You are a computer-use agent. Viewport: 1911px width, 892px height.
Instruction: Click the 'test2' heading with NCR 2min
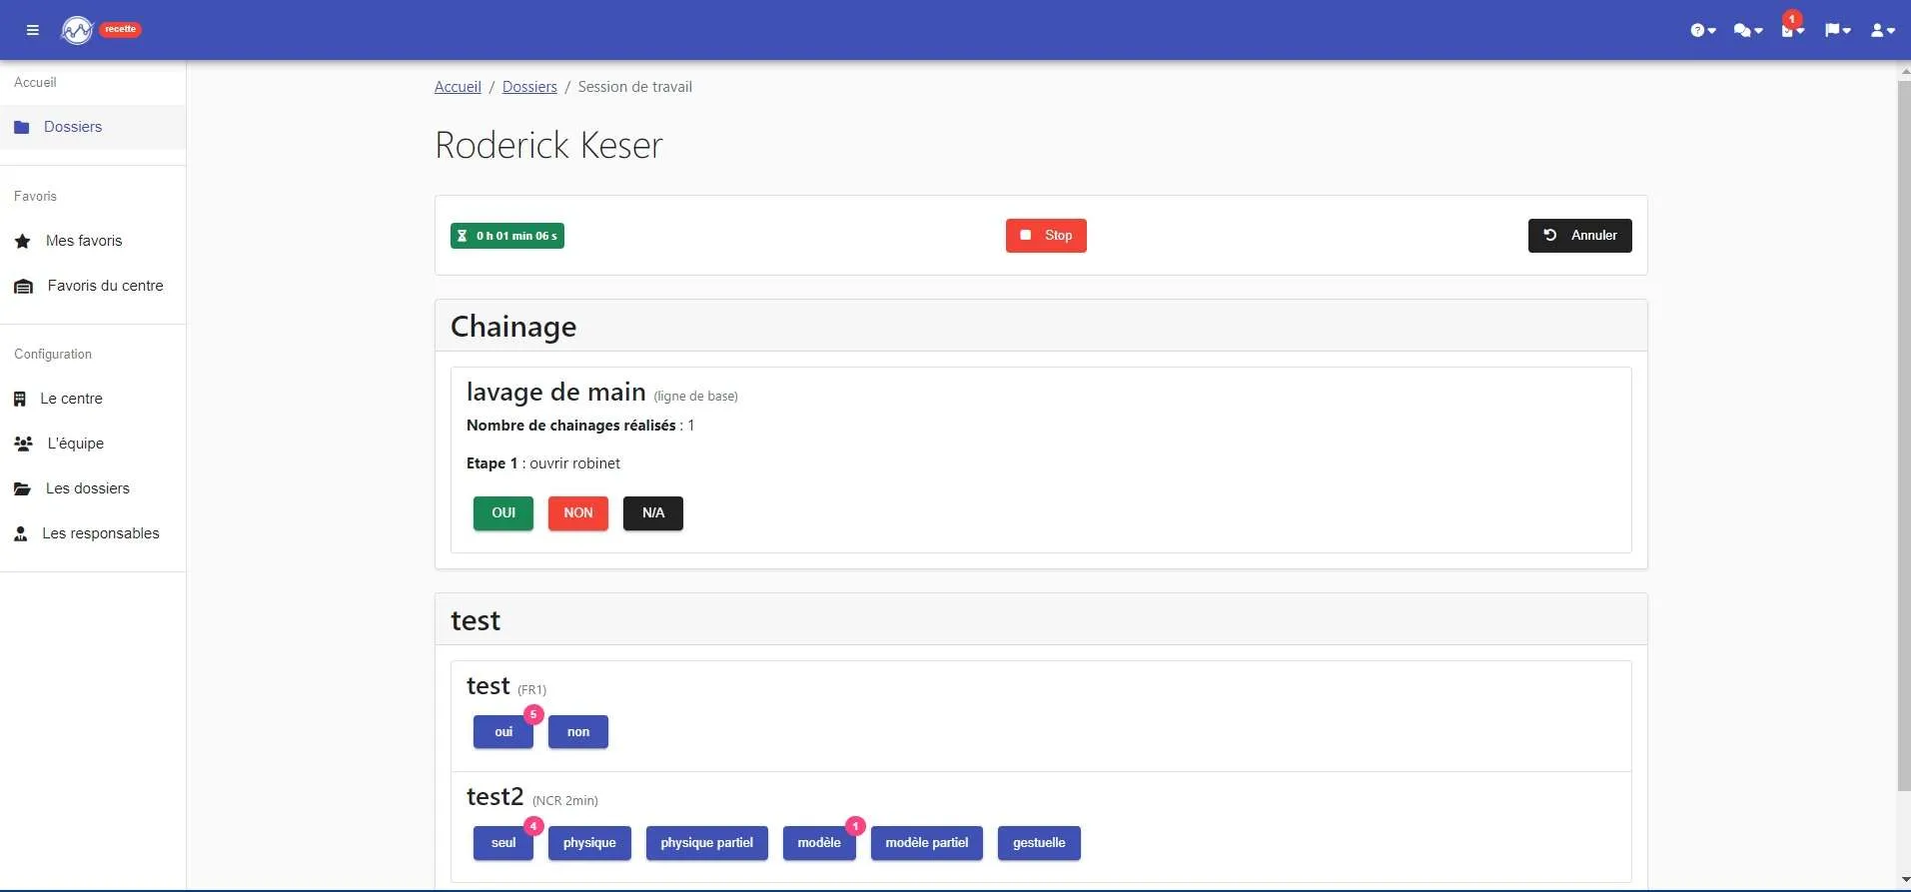(495, 797)
